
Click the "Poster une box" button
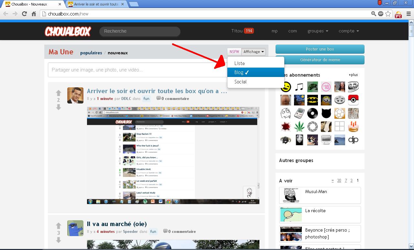pyautogui.click(x=320, y=49)
